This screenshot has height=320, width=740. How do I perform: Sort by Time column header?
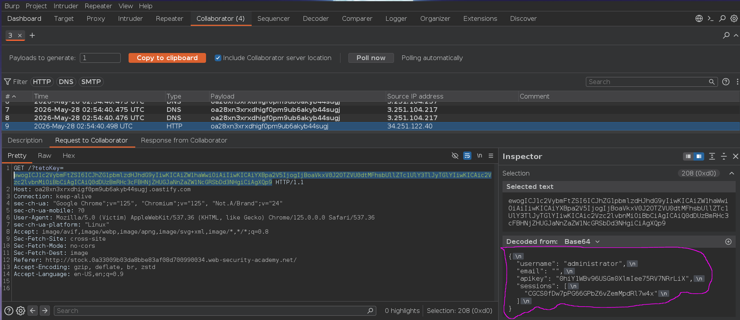pos(98,96)
